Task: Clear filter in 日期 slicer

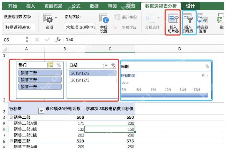Action: click(x=113, y=65)
